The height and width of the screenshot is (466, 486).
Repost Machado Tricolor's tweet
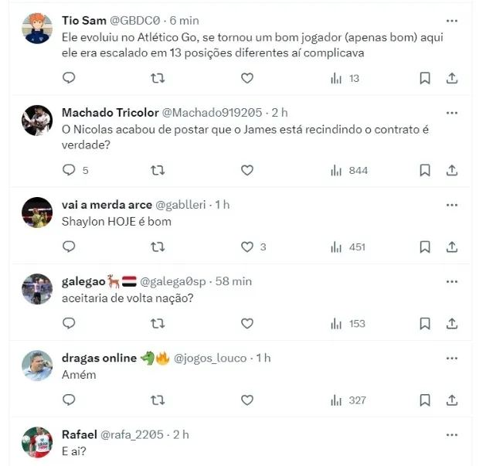coord(158,170)
